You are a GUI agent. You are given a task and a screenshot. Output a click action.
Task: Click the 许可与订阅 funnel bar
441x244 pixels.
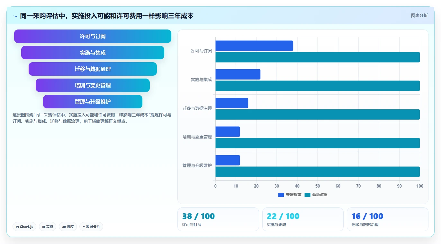[93, 36]
